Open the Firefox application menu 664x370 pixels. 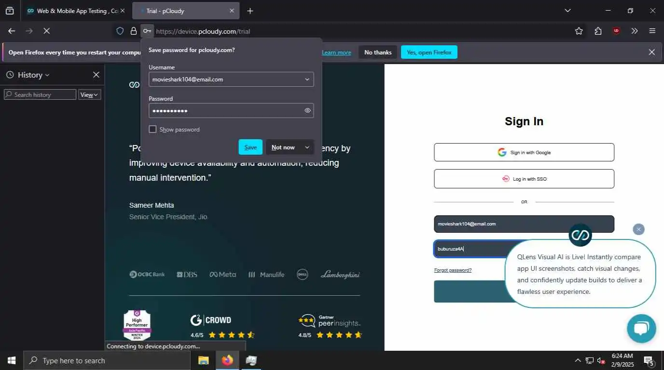coord(652,31)
